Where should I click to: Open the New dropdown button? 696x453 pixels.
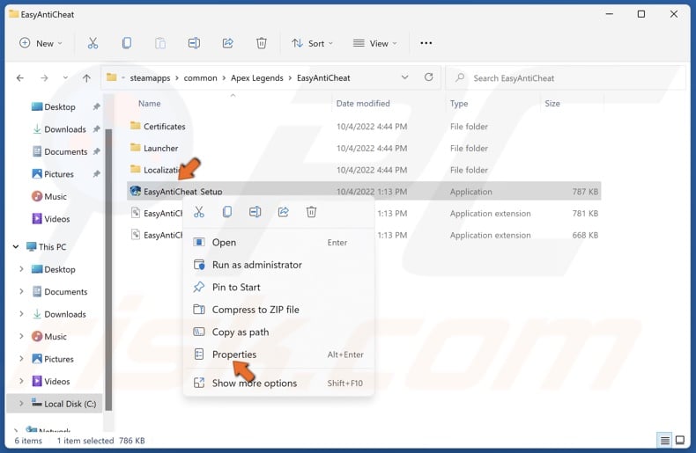(41, 43)
